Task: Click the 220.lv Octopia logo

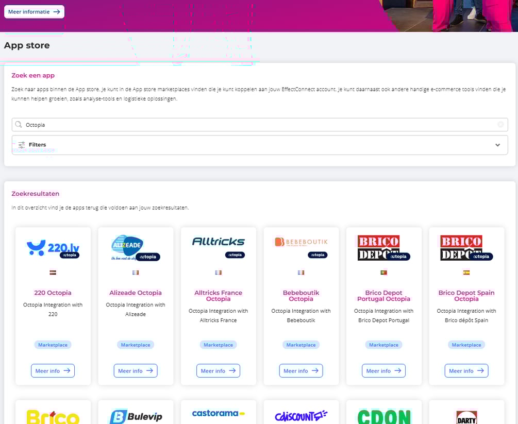Action: click(53, 248)
